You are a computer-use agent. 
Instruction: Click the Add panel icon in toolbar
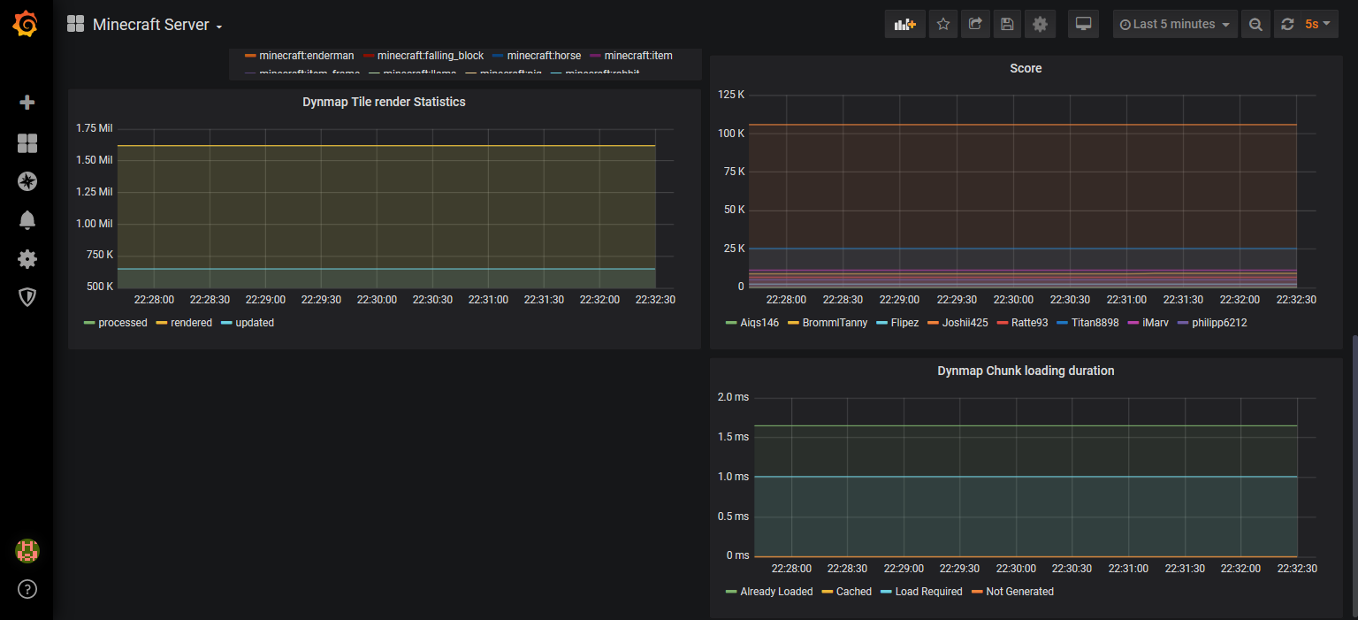904,25
